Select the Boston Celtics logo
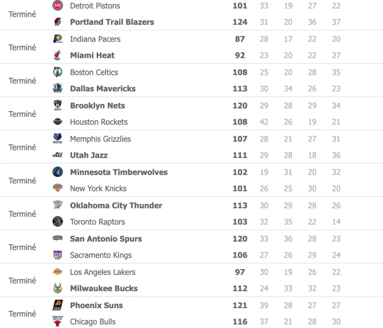 (58, 72)
